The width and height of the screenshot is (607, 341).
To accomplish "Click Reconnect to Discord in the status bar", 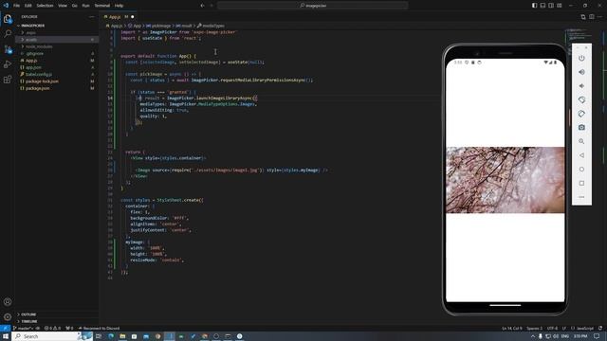I will pos(99,329).
